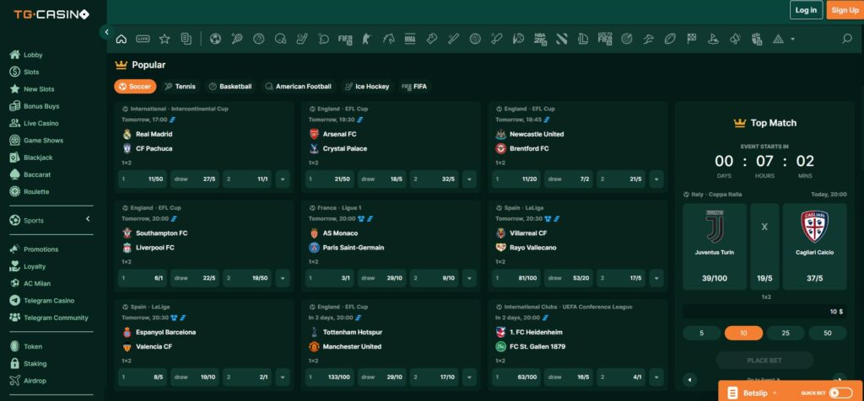Select the American football helmet icon
Screen dimensions: 864x401
coord(280,39)
